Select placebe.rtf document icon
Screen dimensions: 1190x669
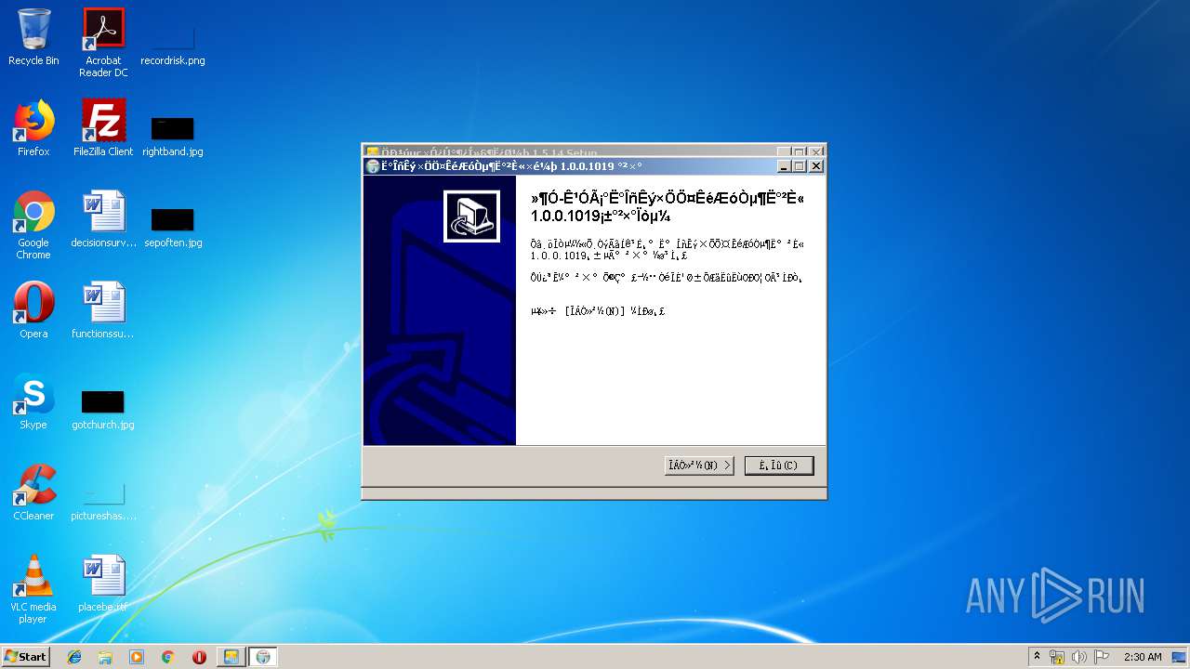coord(103,584)
